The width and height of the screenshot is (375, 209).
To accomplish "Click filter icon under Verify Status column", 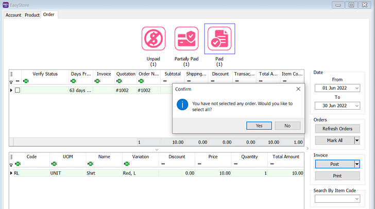I will 26,81.
